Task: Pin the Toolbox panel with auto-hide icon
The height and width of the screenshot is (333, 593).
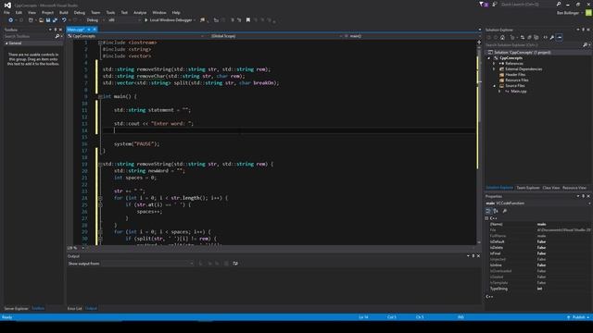Action: 56,30
